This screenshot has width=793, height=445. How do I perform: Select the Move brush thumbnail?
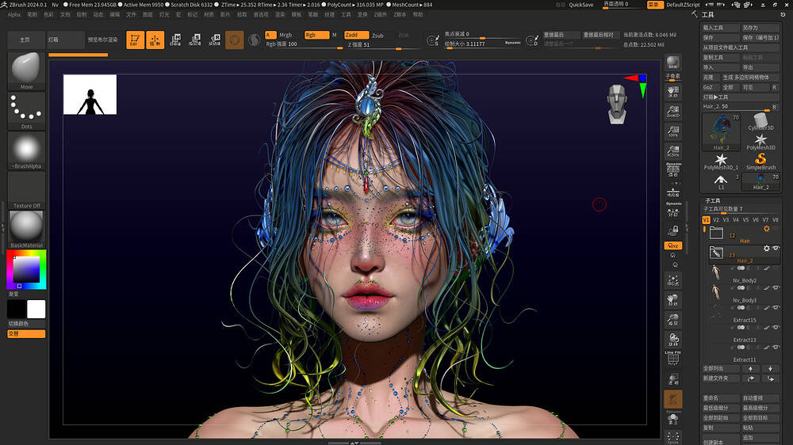point(27,71)
